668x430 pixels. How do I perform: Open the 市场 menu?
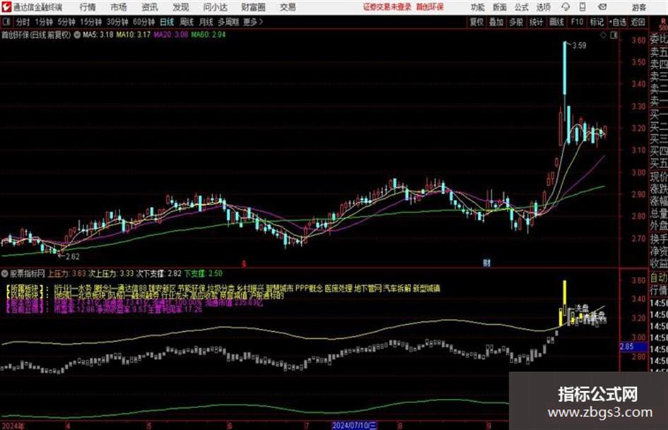[x=119, y=7]
